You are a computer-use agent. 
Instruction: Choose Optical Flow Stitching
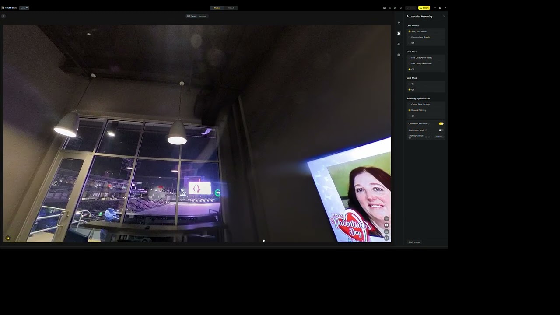point(419,104)
